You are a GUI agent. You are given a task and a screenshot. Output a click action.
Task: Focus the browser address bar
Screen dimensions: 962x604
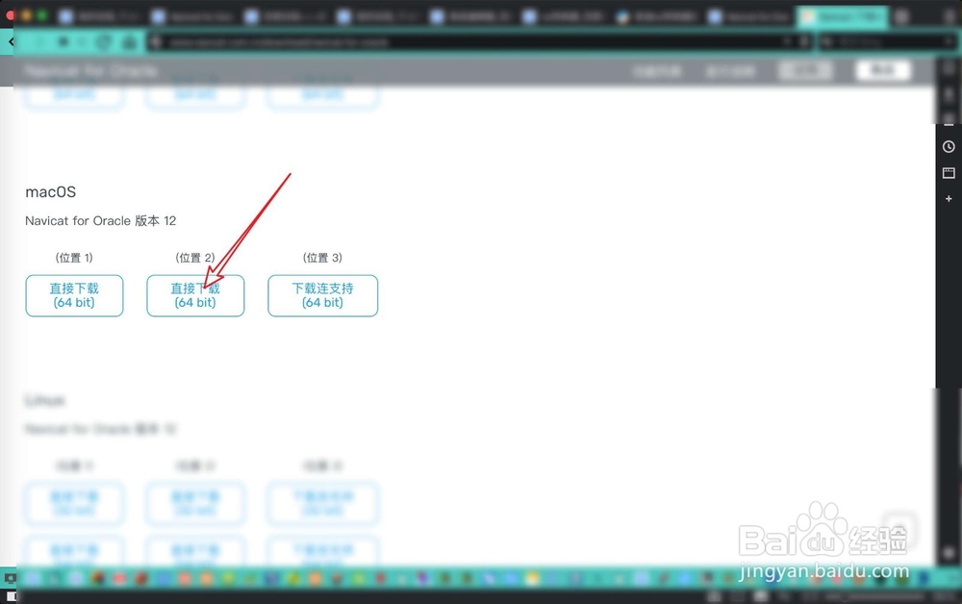[x=478, y=41]
